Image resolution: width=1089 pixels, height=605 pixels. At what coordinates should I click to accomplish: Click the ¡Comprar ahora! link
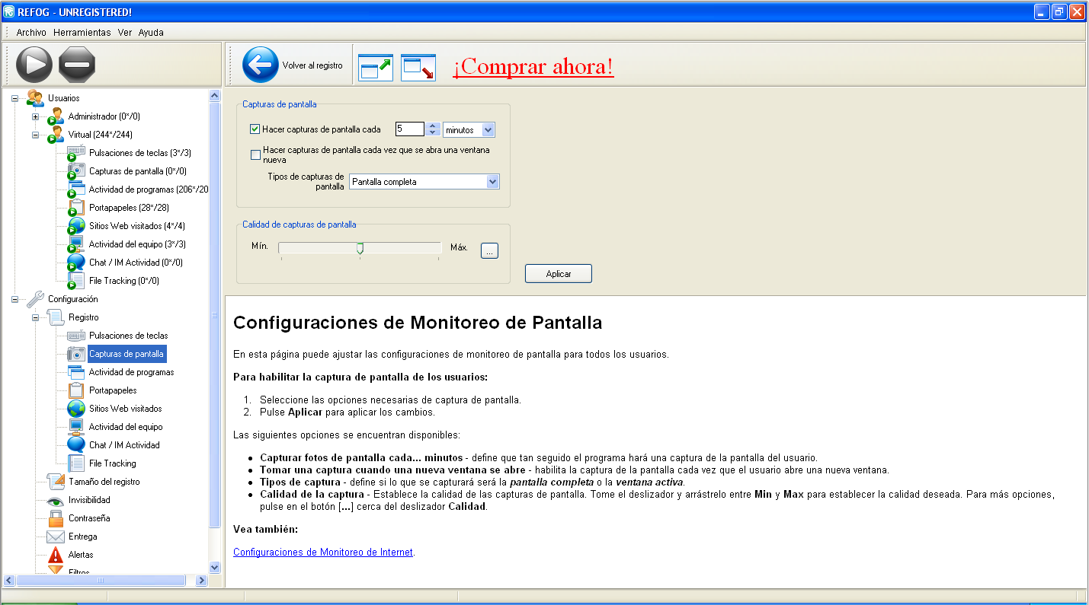point(533,67)
